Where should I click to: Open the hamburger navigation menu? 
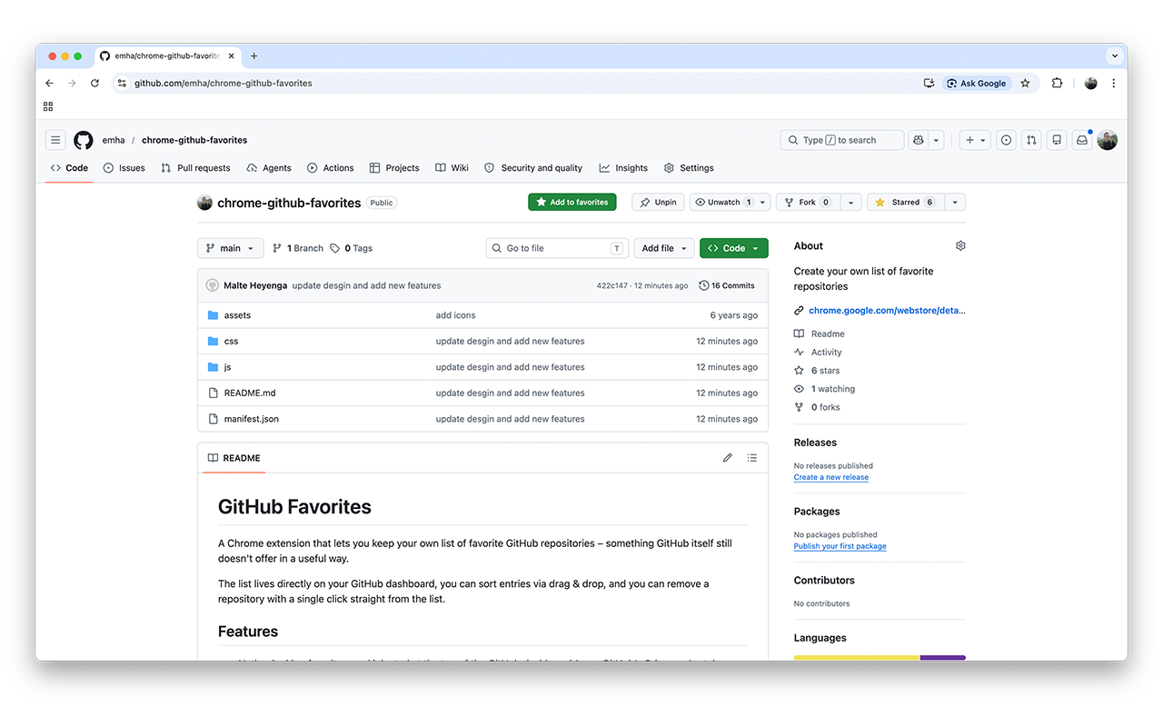55,140
